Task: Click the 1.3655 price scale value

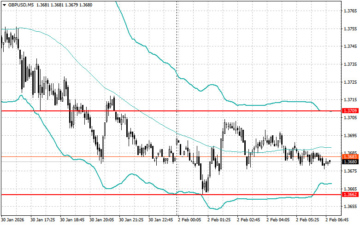Action: (350, 207)
